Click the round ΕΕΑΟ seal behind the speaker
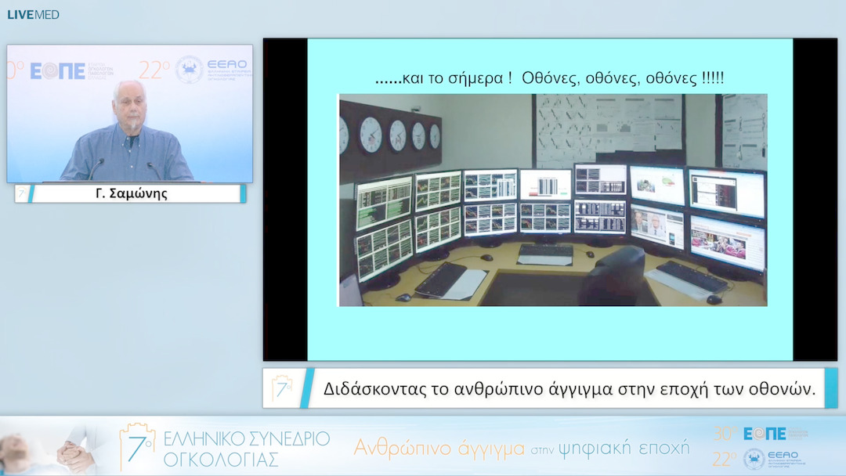The image size is (846, 476). [189, 70]
